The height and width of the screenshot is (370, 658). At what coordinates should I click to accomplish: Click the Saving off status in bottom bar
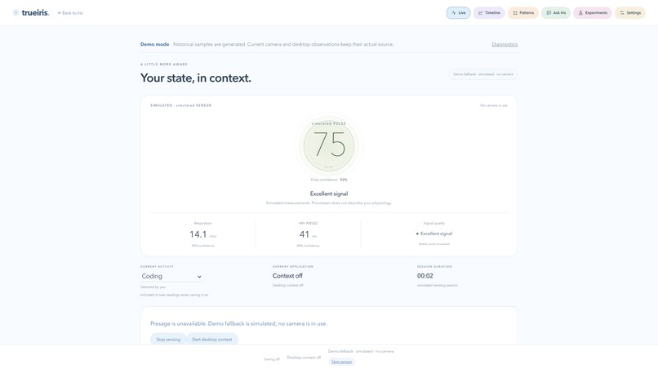272,359
